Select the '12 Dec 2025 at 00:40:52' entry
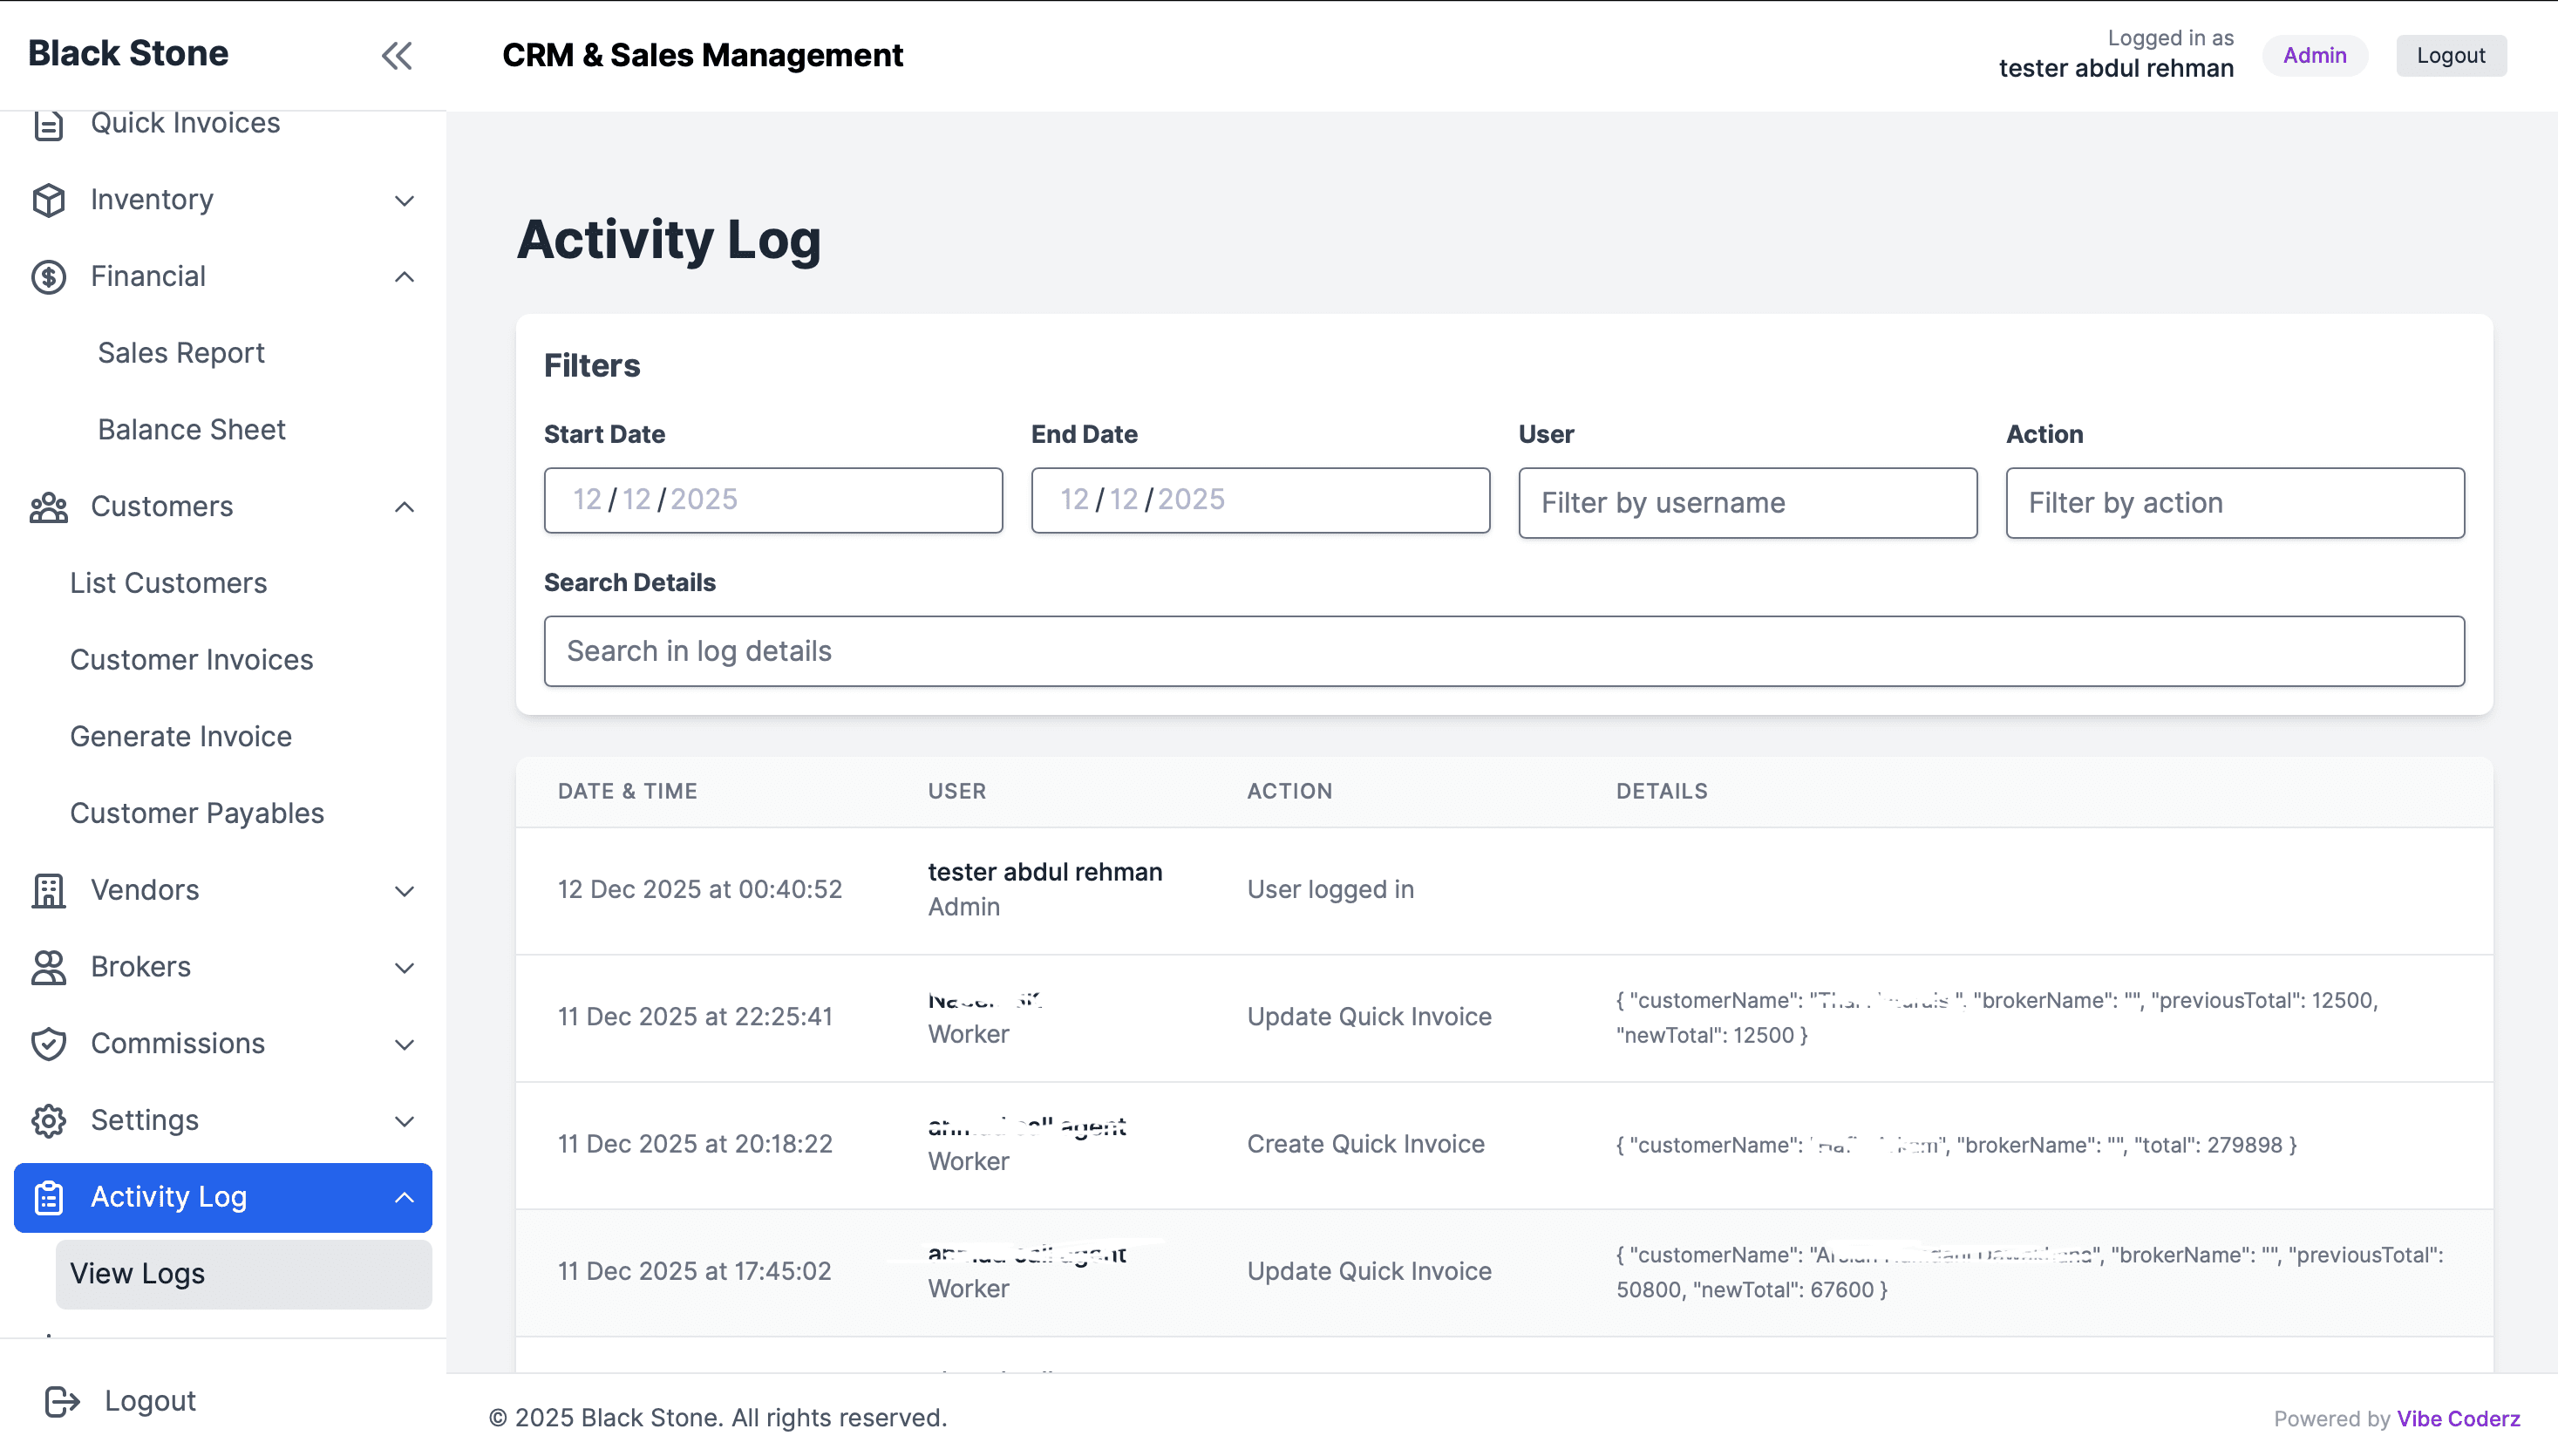The width and height of the screenshot is (2558, 1456). (700, 890)
